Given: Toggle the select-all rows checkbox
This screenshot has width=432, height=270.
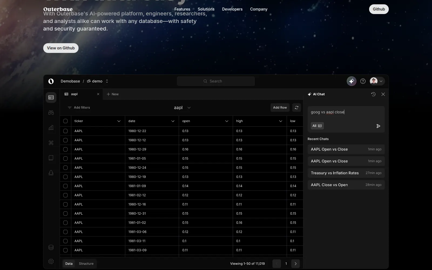Looking at the screenshot, I should [65, 121].
